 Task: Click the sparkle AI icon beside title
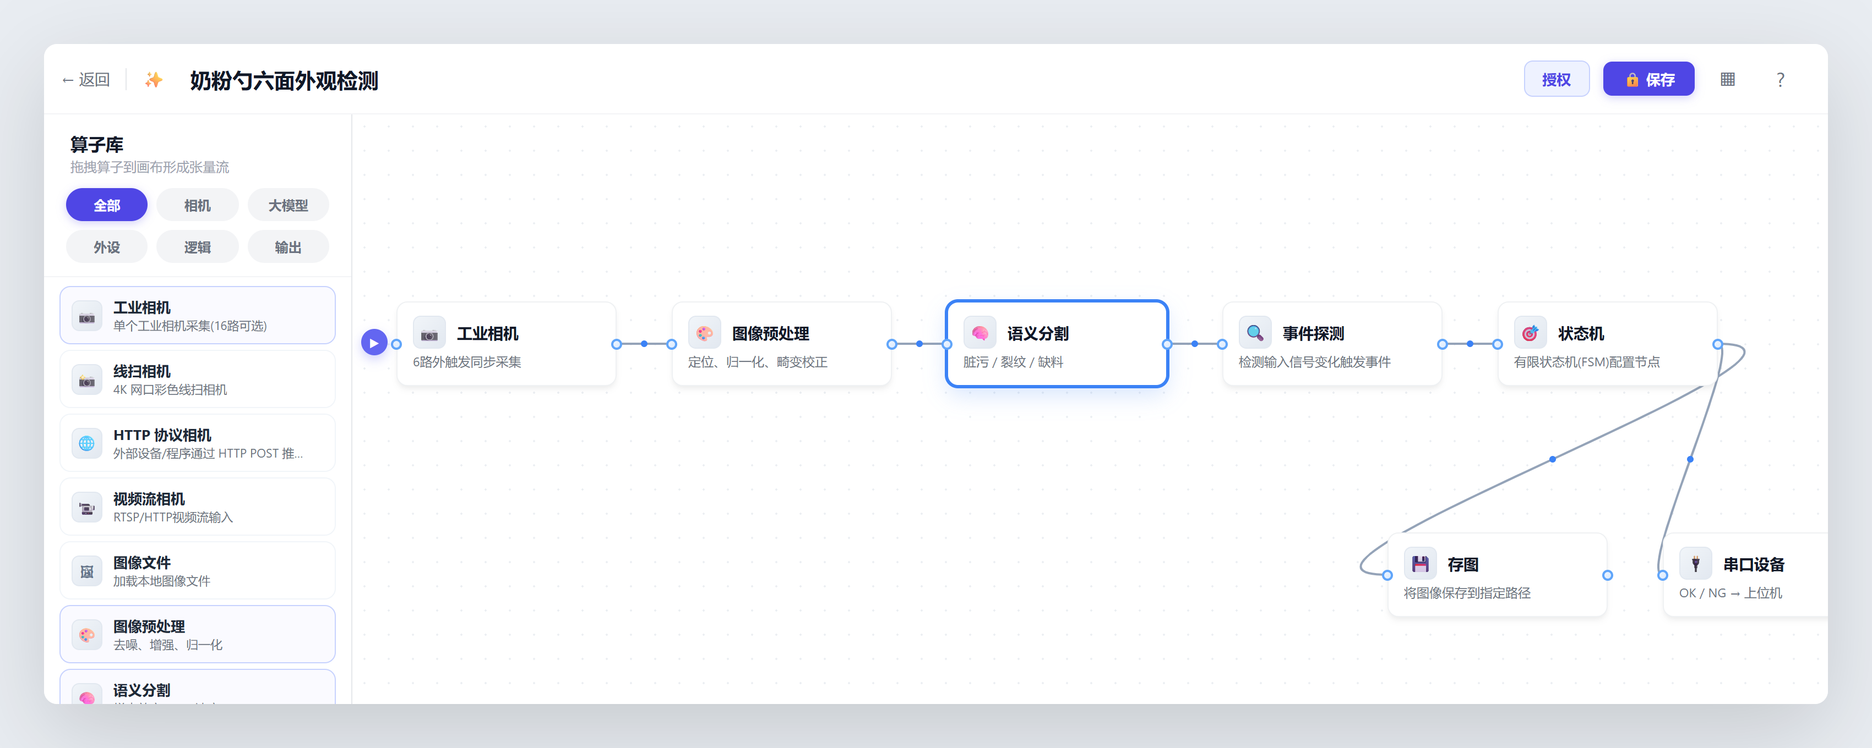pos(153,80)
